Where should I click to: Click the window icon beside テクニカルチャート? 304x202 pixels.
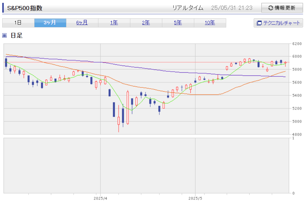click(x=259, y=23)
